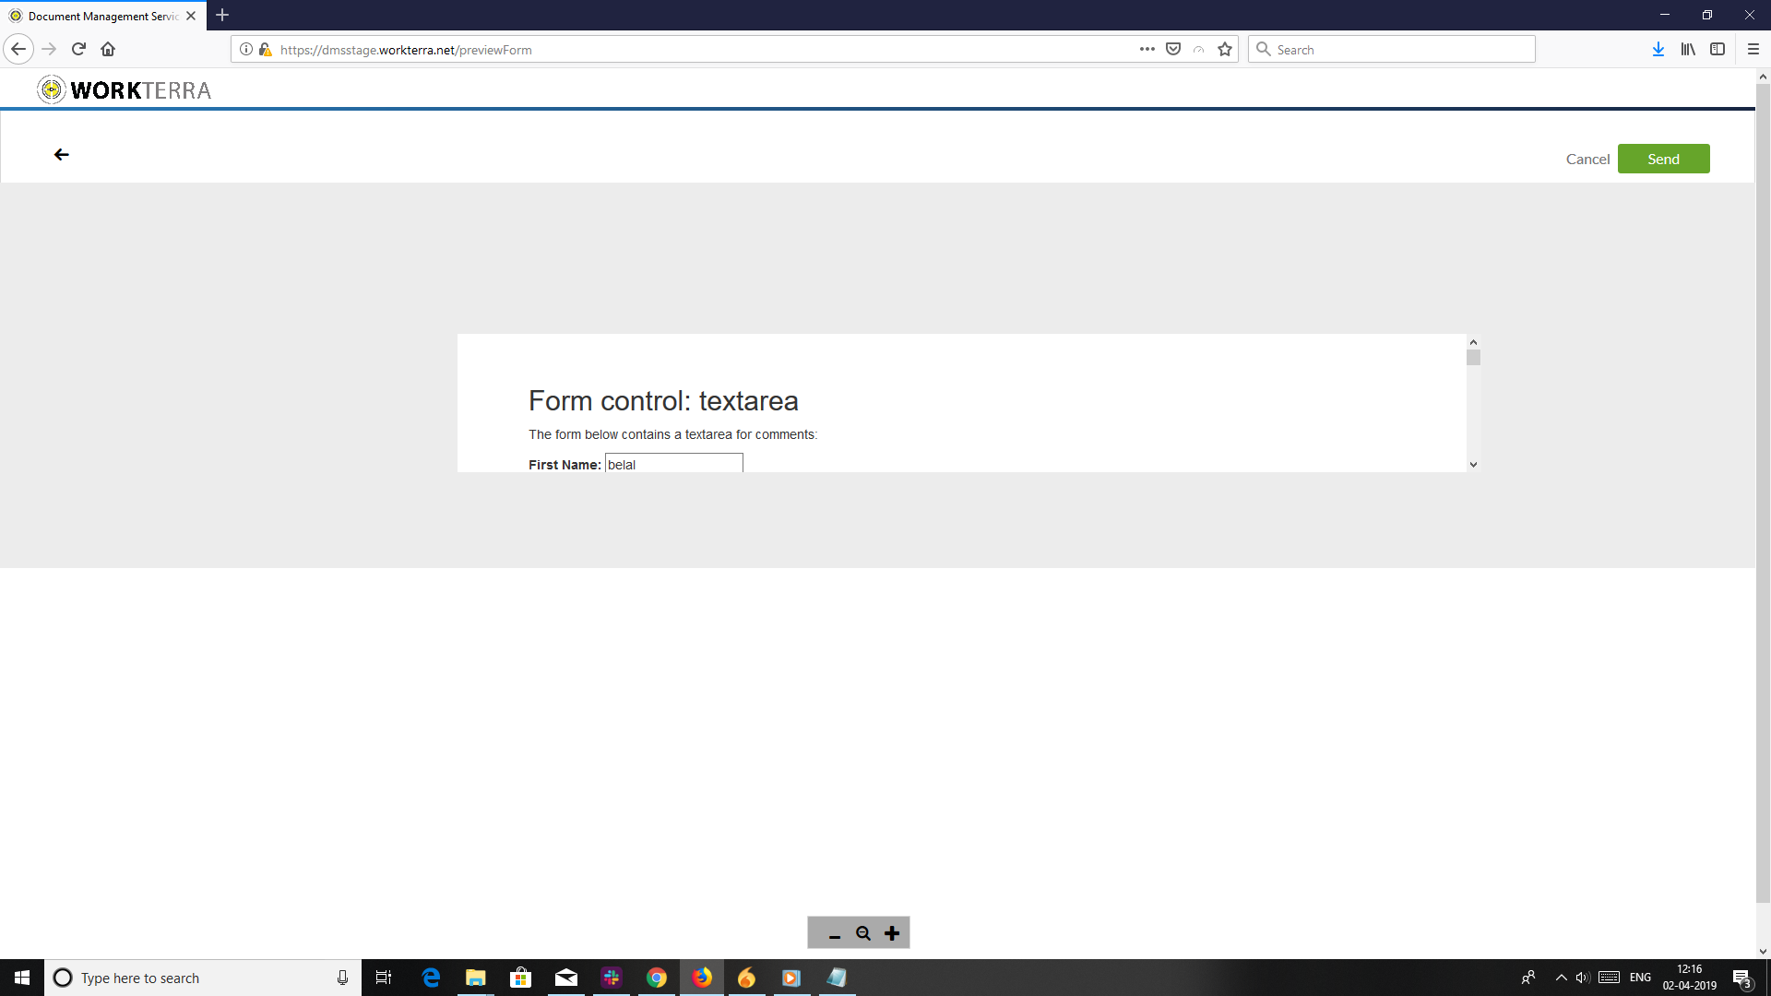Switch to Firefox in the taskbar

pyautogui.click(x=702, y=978)
